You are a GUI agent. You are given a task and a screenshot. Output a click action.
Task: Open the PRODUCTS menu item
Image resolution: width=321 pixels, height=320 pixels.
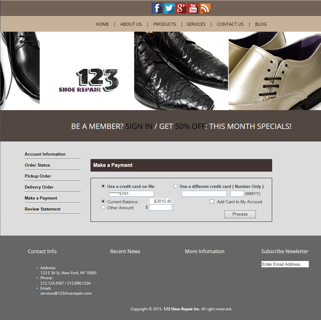pyautogui.click(x=165, y=24)
